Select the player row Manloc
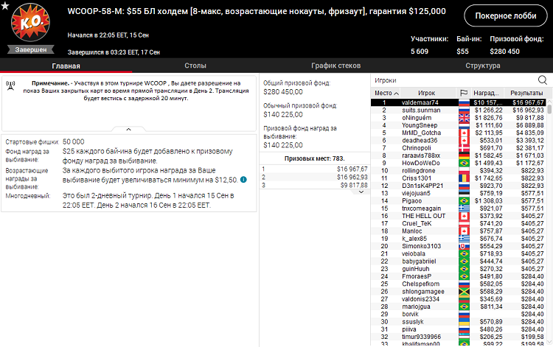This screenshot has height=347, width=553. 459,231
